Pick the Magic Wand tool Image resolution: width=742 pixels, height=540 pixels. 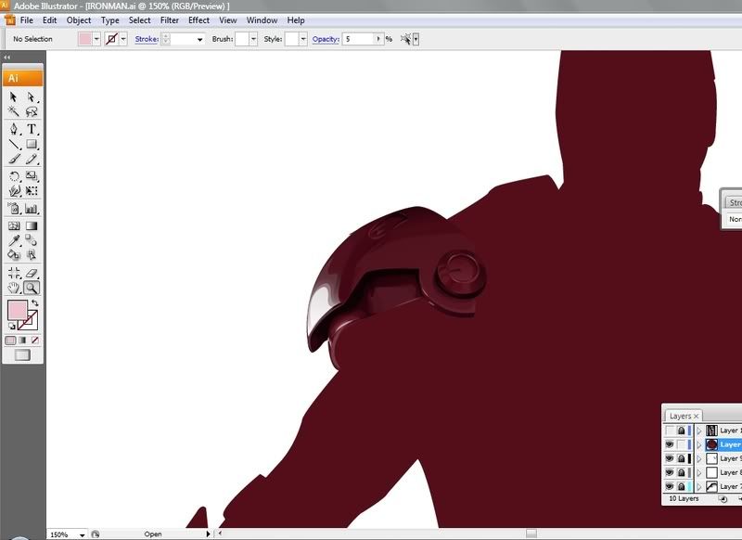(14, 111)
